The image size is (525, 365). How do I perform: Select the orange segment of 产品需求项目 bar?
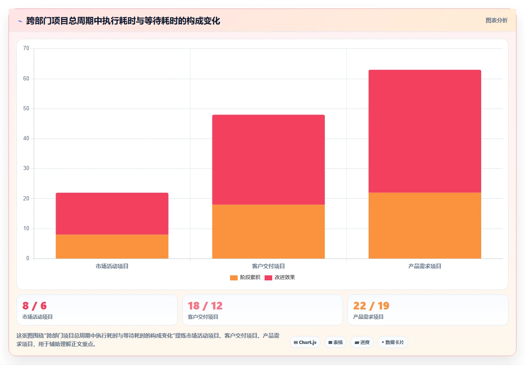425,226
